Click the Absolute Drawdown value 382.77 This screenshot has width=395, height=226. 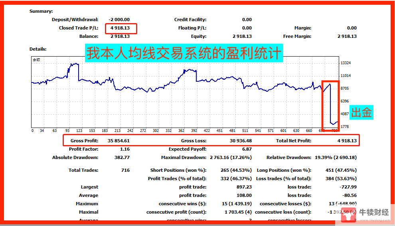(x=122, y=157)
